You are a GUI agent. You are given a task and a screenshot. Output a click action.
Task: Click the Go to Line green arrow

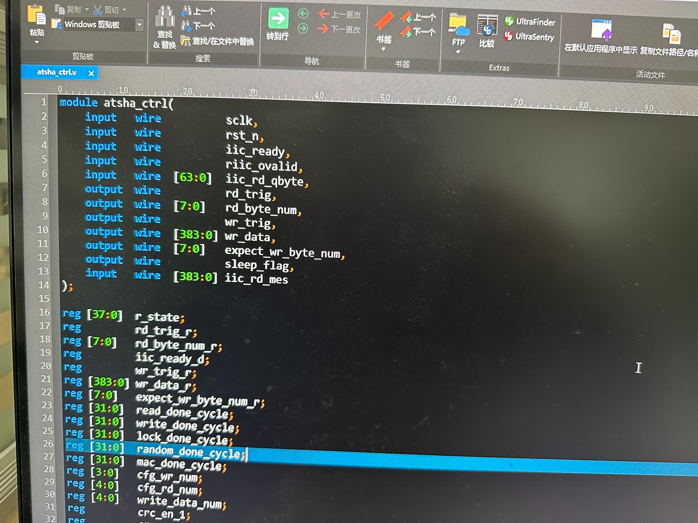point(278,19)
